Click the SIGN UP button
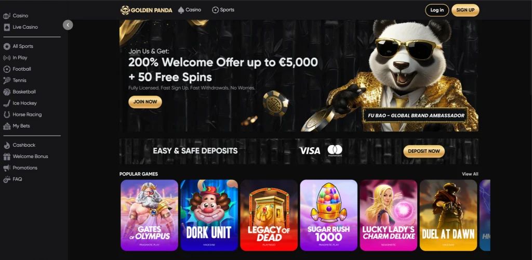532x260 pixels. point(465,10)
